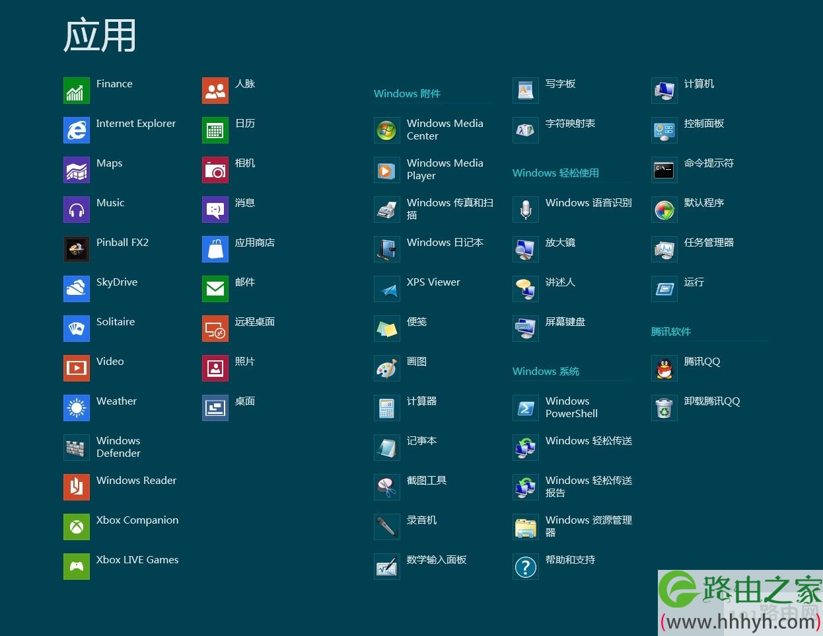Open Windows Reader icon

77,487
